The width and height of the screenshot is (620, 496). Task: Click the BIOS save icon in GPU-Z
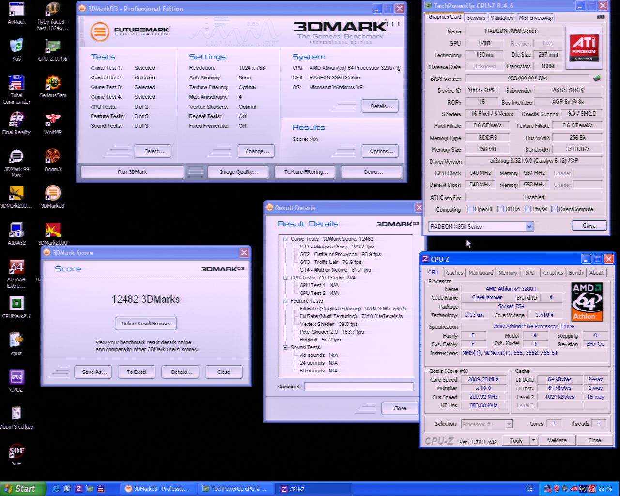[597, 78]
